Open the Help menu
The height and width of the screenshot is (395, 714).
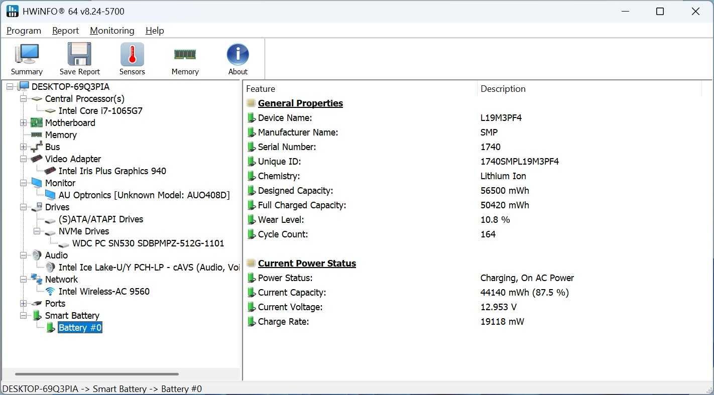155,31
